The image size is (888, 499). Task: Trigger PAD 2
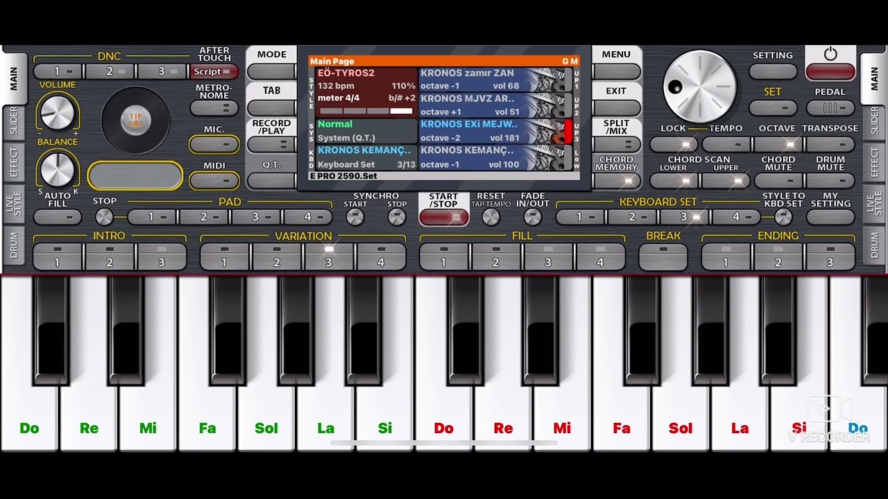(x=204, y=217)
